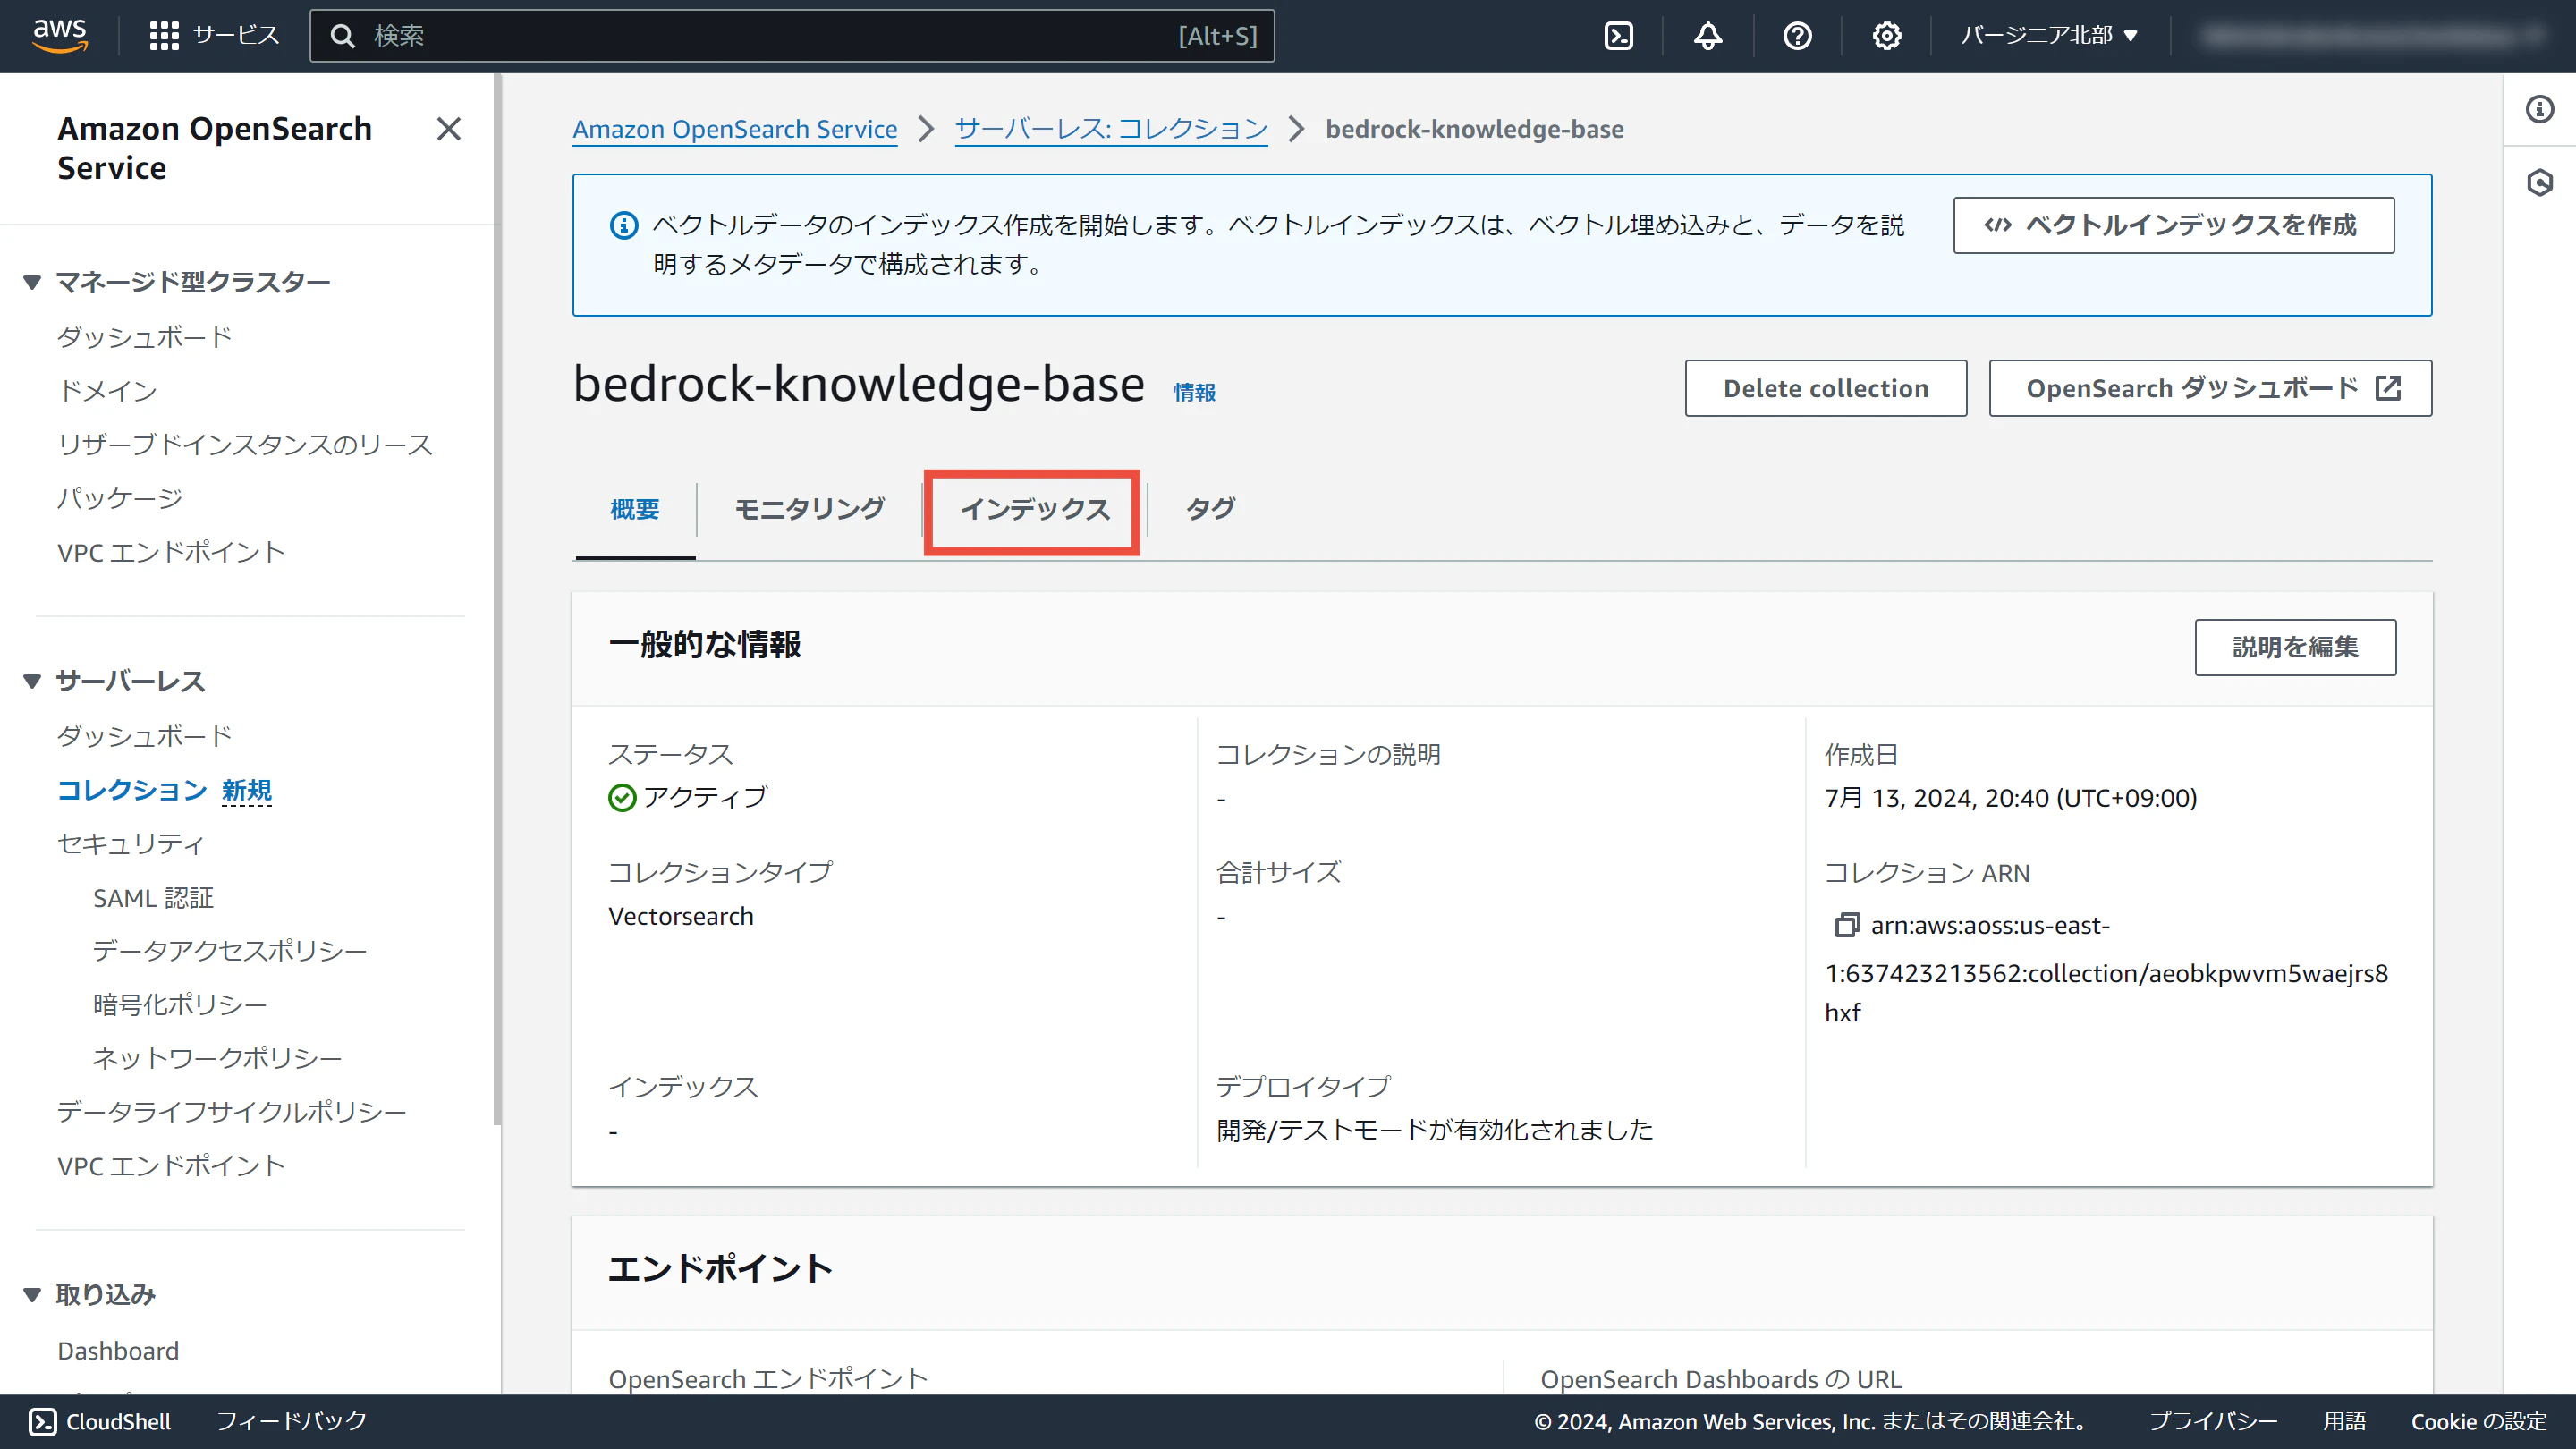
Task: Collapse the マネージド型クラスター section
Action: click(x=33, y=282)
